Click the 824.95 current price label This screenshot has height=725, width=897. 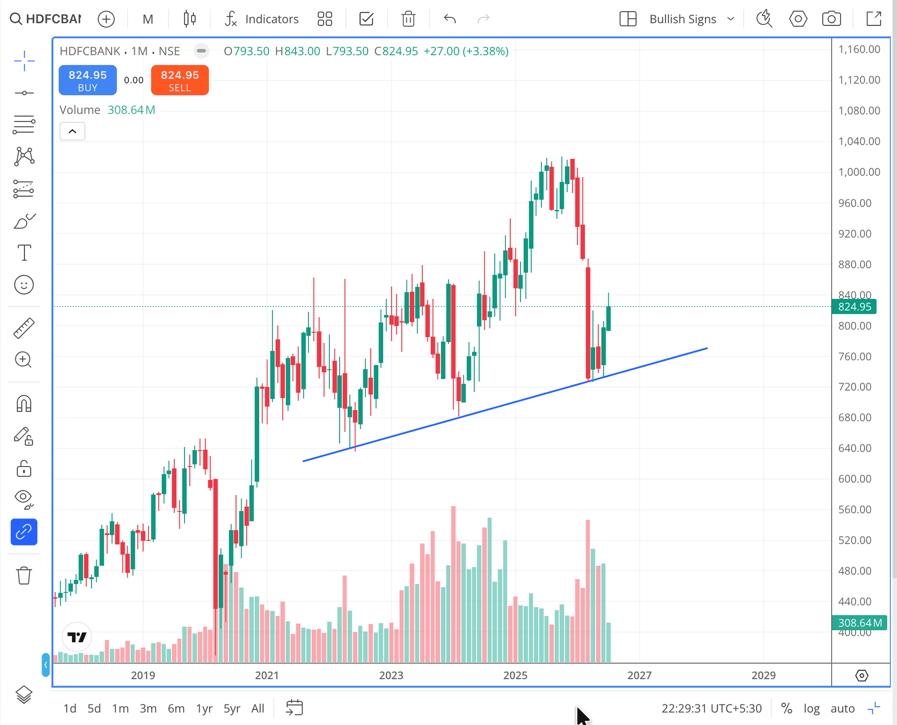coord(854,307)
